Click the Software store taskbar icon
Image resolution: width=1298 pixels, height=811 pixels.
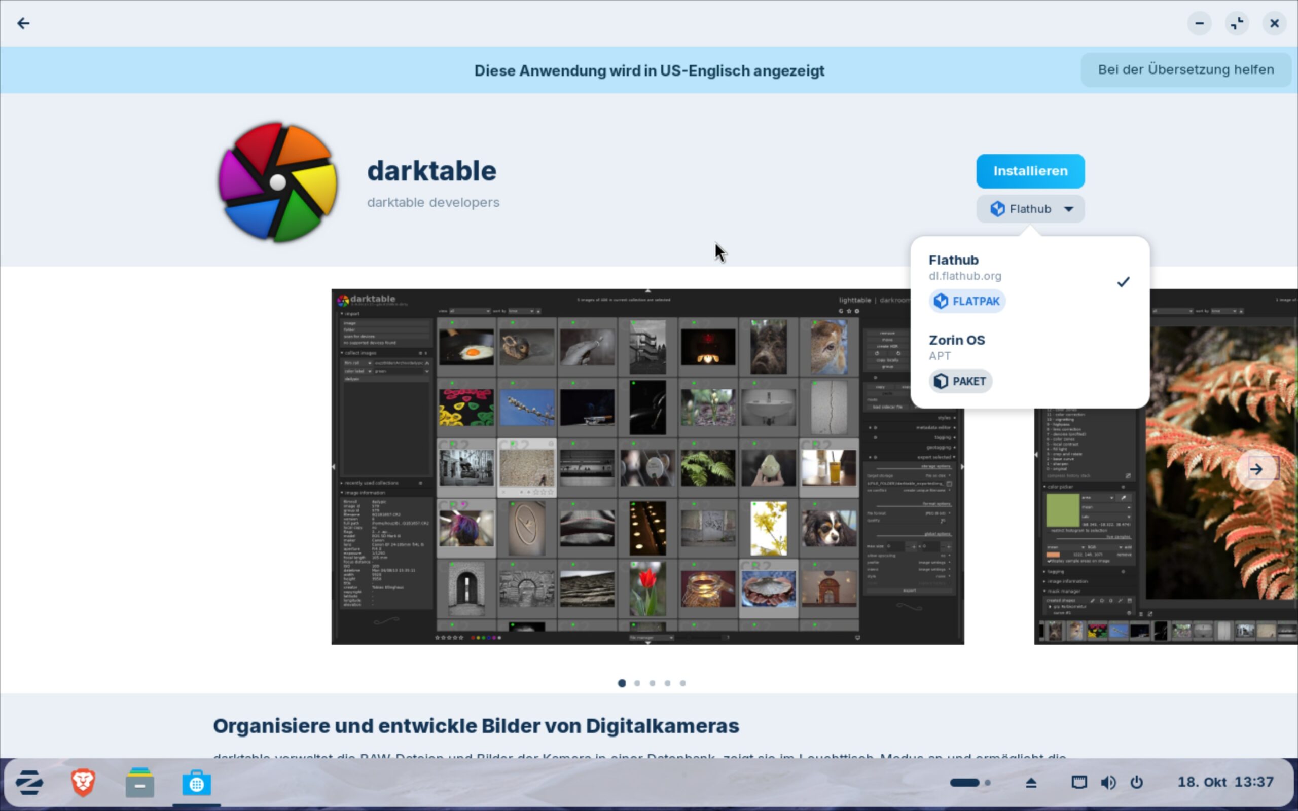coord(196,783)
